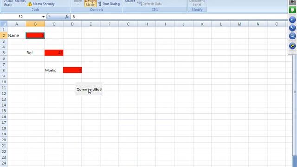This screenshot has height=167, width=297.
Task: Click the formula bar showing 5
Action: (179, 17)
